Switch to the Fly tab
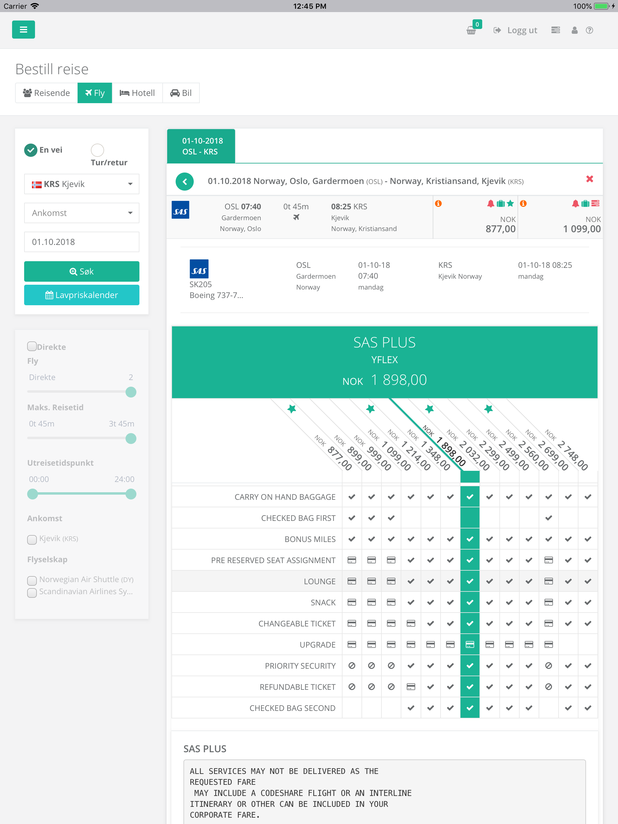 [95, 93]
